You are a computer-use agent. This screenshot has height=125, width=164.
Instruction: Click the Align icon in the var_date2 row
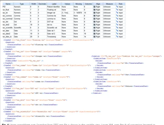pyautogui.click(x=94, y=34)
